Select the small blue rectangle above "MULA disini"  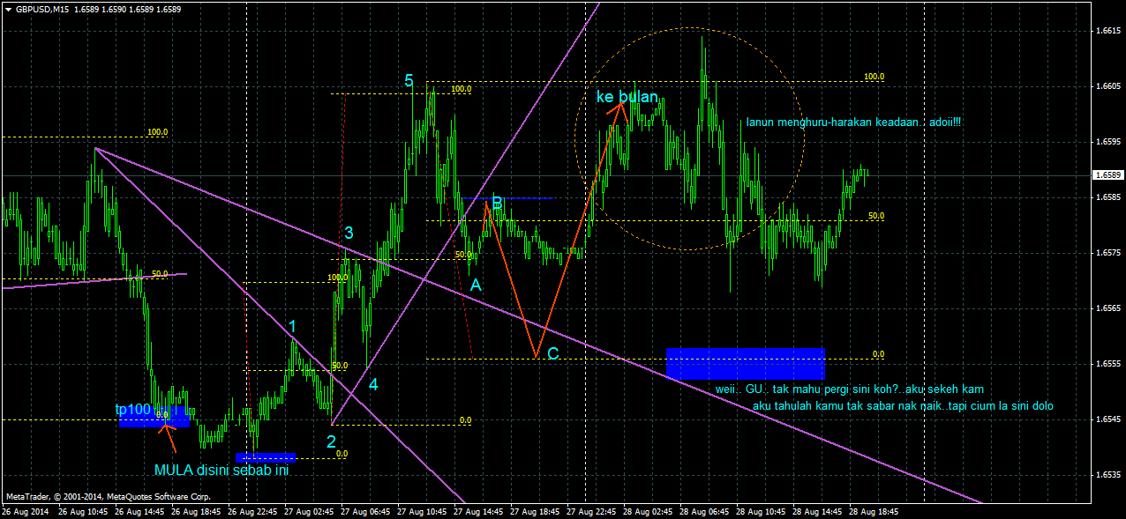(x=266, y=457)
